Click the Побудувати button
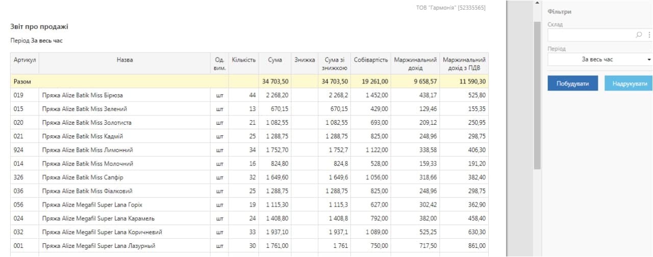 (x=572, y=83)
